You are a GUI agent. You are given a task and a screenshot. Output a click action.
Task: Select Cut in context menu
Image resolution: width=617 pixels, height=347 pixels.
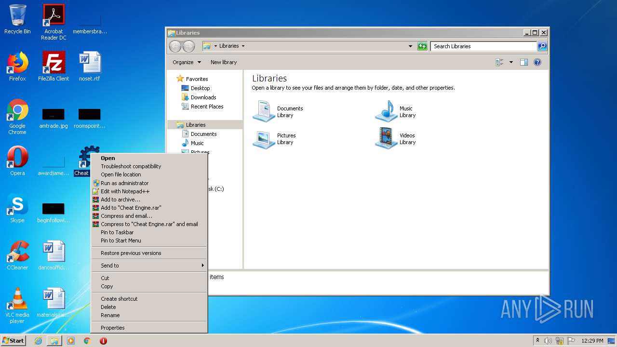149,278
